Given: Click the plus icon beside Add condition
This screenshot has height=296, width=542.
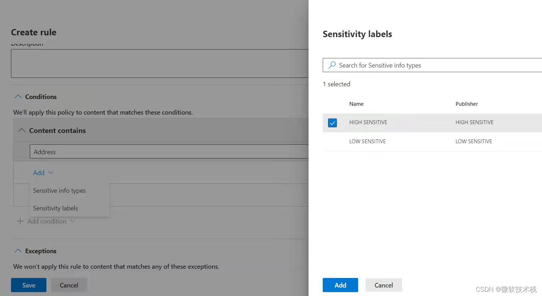Looking at the screenshot, I should pos(21,221).
